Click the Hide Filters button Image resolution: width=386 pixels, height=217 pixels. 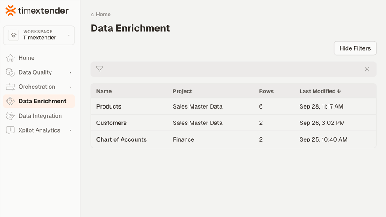tap(355, 48)
